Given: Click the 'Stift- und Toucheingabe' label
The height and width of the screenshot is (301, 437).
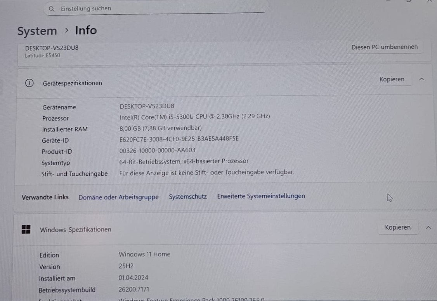Looking at the screenshot, I should pos(74,174).
